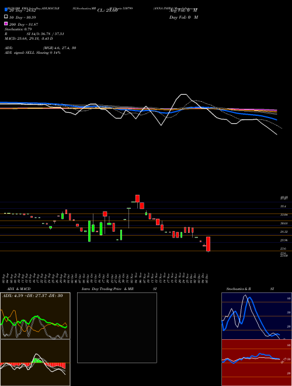The image size is (292, 386).
Task: Open the MACD histogram panel
Action: click(x=35, y=363)
